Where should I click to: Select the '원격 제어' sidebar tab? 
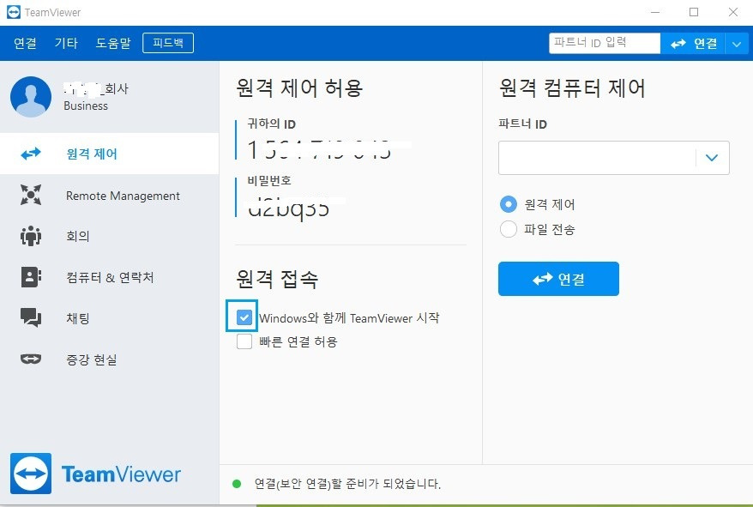tap(110, 154)
